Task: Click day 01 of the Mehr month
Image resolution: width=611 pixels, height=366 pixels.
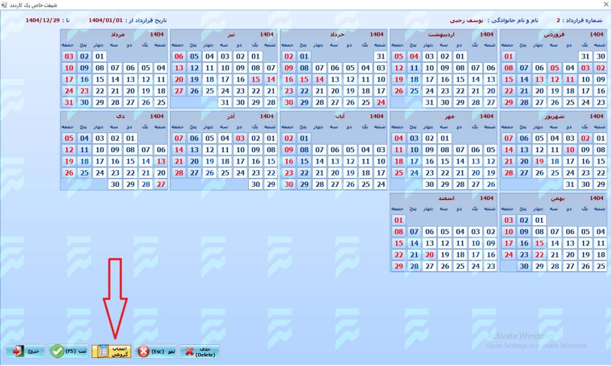Action: (x=444, y=139)
